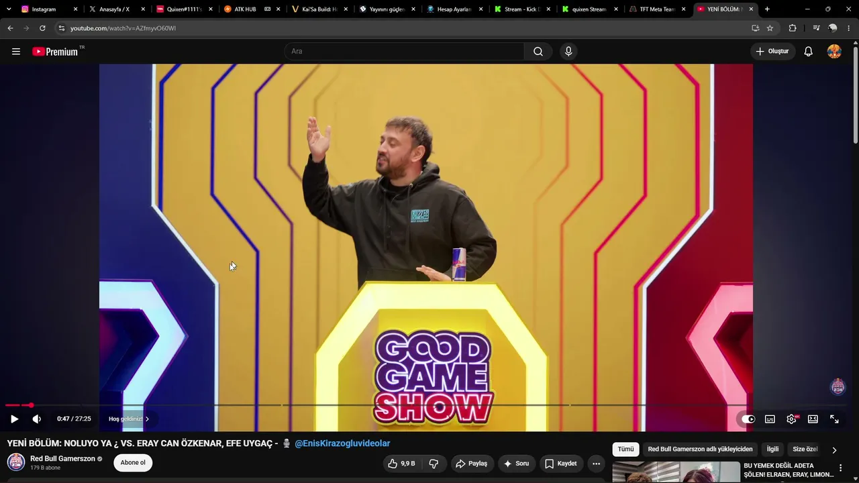The width and height of the screenshot is (859, 483).
Task: Switch to the Kai'Sa Build tab
Action: (319, 9)
